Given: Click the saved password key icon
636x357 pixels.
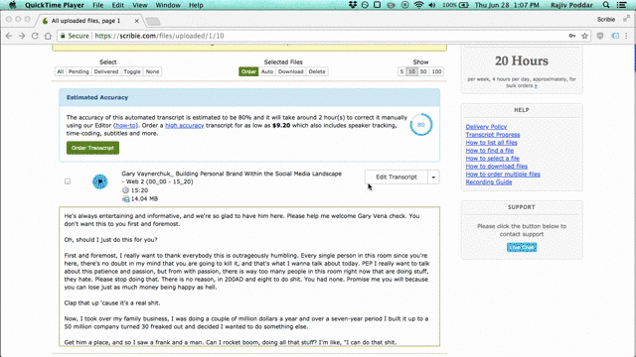Looking at the screenshot, I should pyautogui.click(x=572, y=36).
